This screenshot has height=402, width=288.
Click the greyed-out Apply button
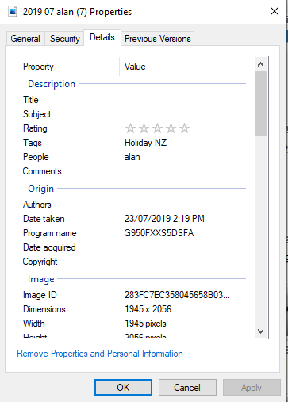252,388
